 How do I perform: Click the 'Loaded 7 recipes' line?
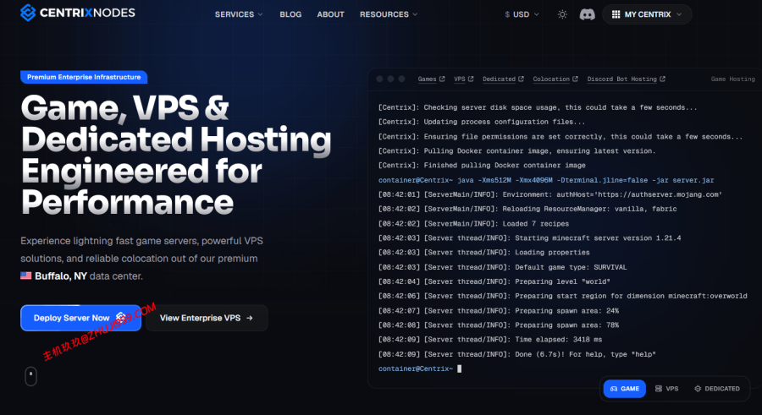[x=473, y=224]
